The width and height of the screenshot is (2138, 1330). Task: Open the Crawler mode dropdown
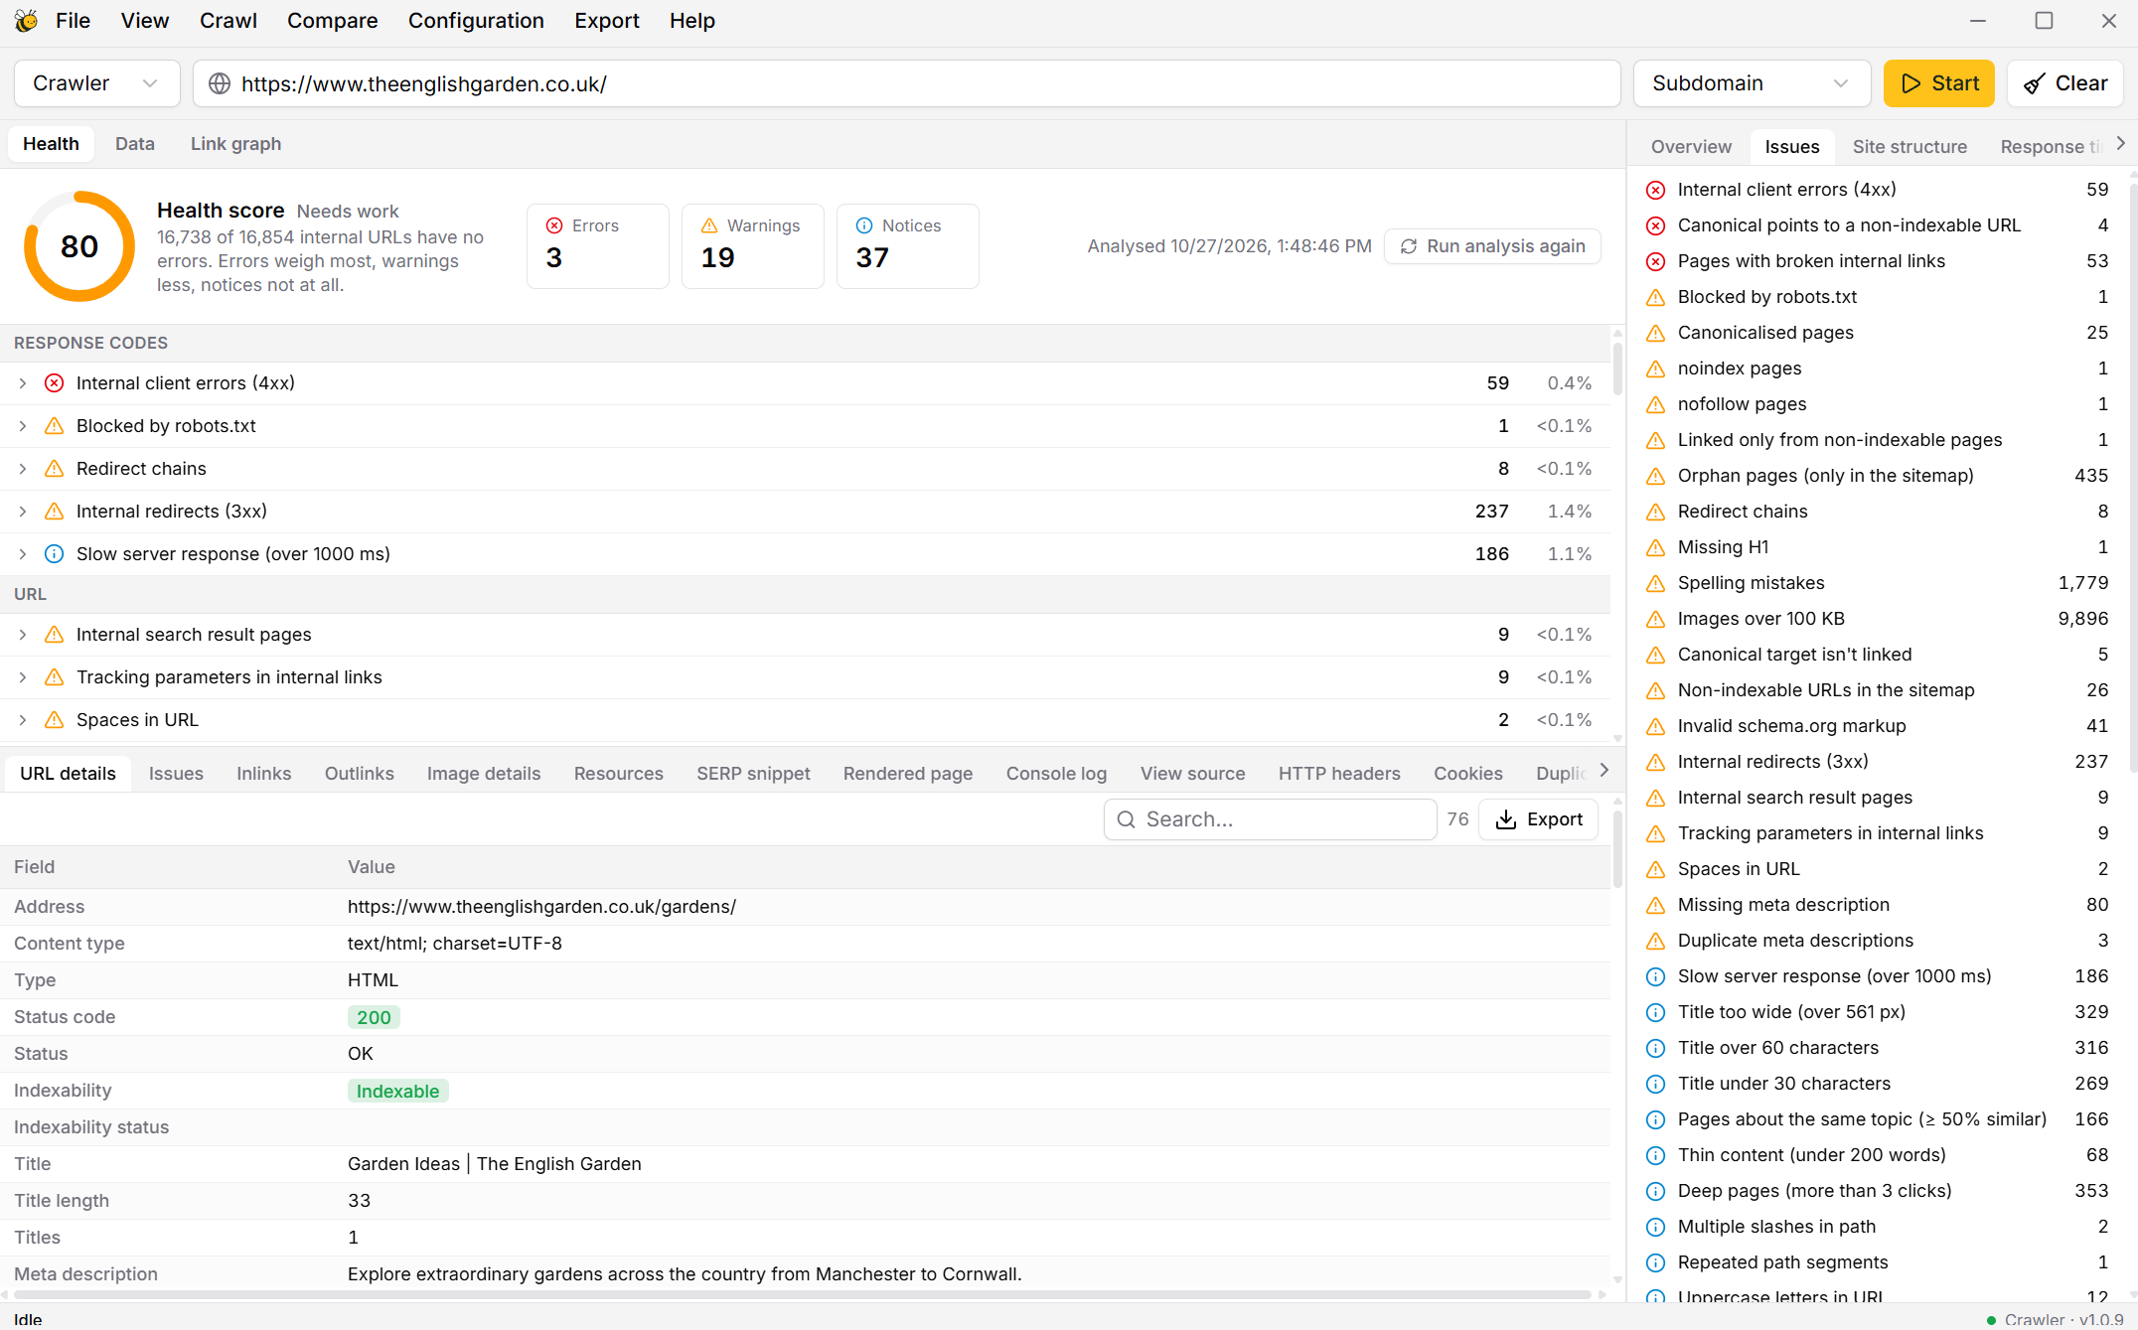pyautogui.click(x=96, y=83)
